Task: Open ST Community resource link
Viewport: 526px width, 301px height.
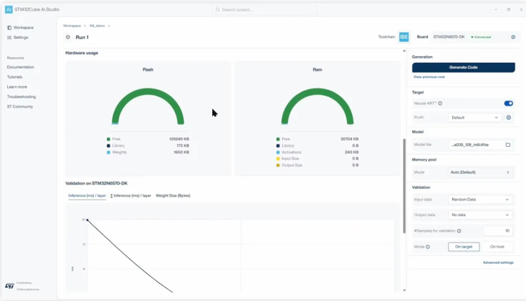Action: [x=20, y=106]
